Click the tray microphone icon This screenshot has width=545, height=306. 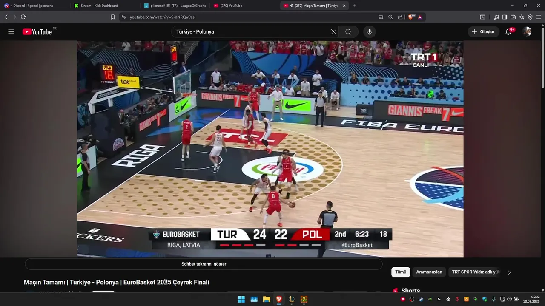click(x=493, y=299)
